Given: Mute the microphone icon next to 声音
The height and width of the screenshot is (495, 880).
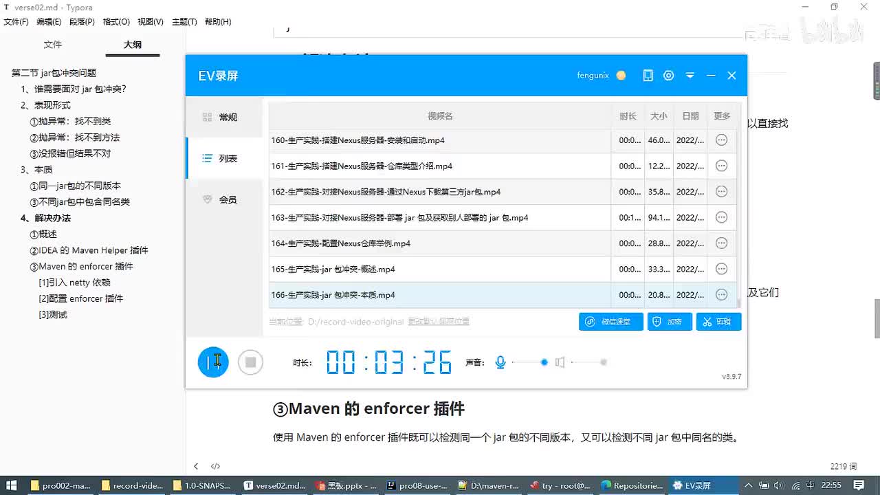Looking at the screenshot, I should (500, 362).
